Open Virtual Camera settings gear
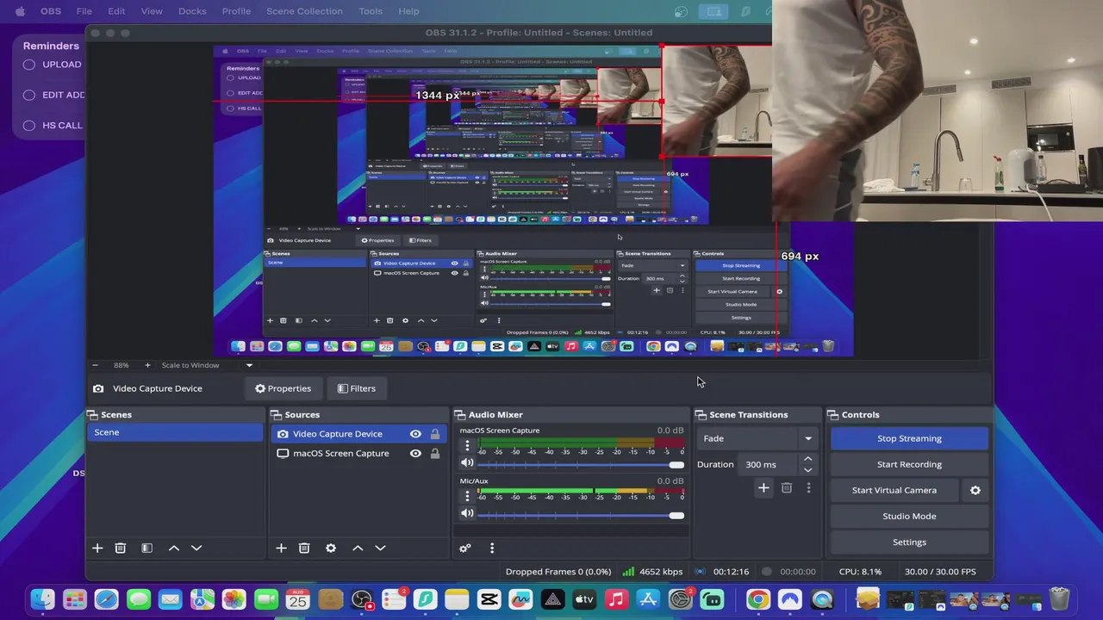This screenshot has height=620, width=1103. tap(975, 490)
